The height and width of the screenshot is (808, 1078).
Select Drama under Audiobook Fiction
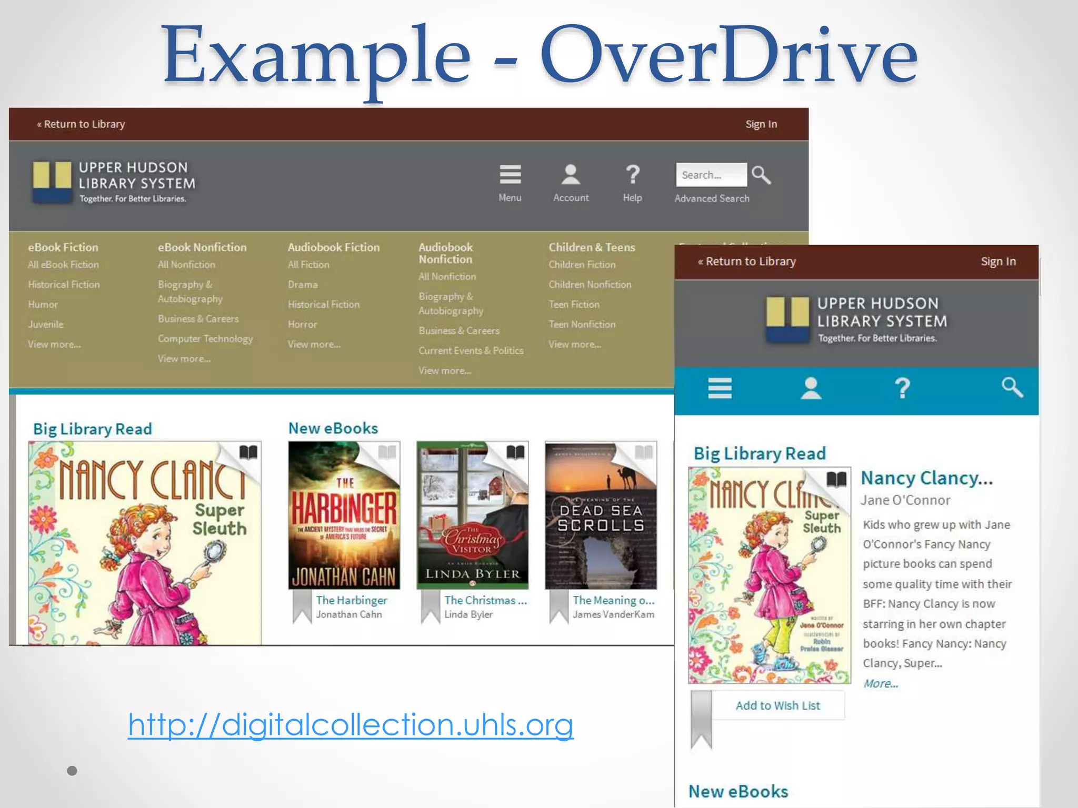303,285
